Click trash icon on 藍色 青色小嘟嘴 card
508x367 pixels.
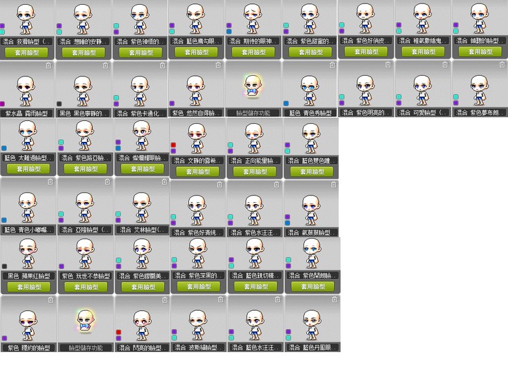pos(50,182)
